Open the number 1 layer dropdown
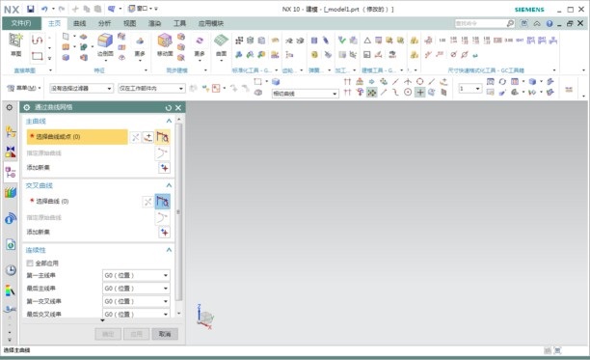 469,89
